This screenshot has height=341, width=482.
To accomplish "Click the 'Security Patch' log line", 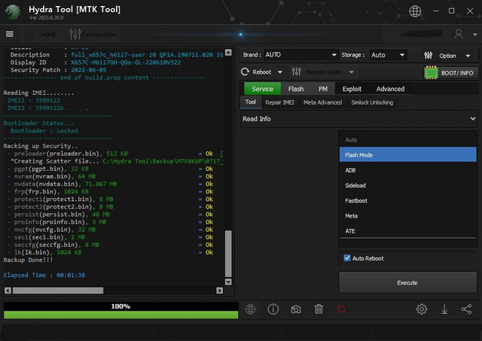I will (59, 70).
